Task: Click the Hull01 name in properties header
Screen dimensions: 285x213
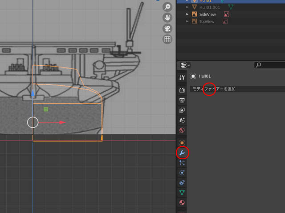Action: pos(205,76)
